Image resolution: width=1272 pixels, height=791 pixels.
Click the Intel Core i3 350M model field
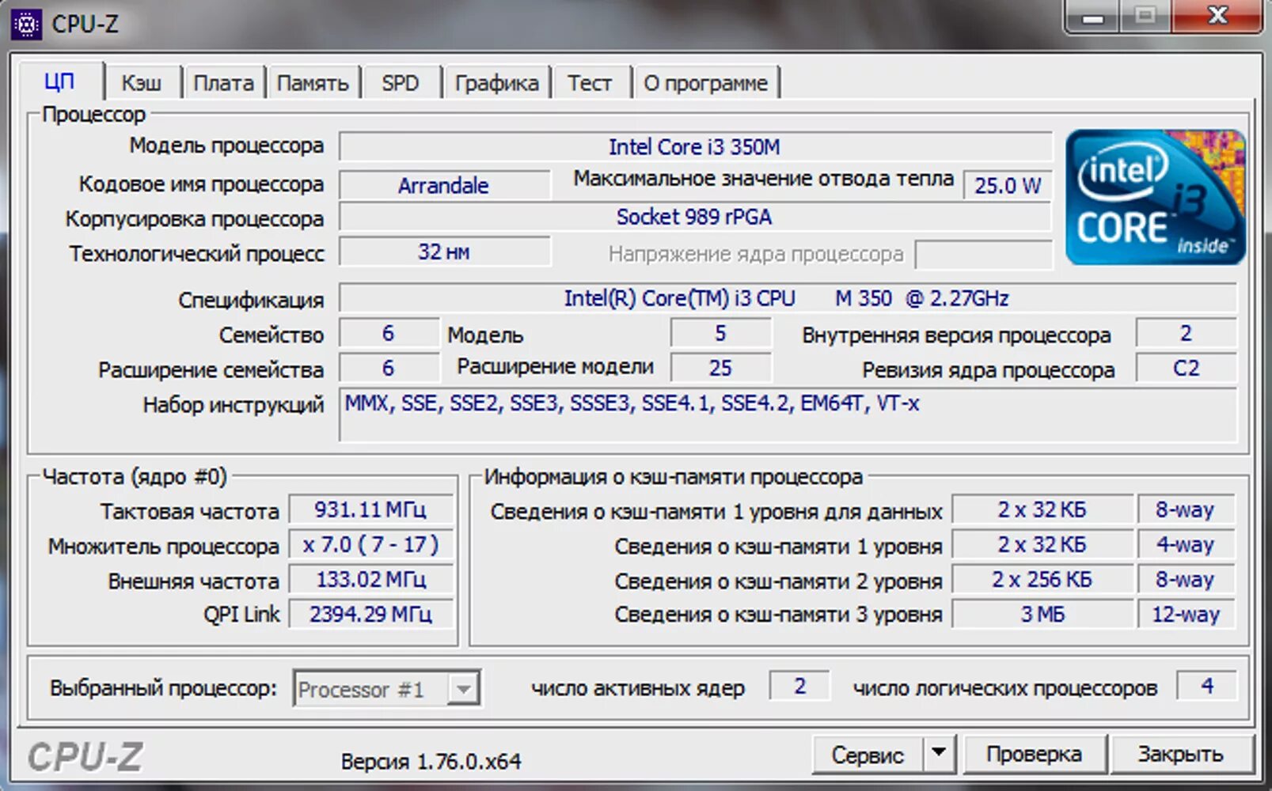(x=695, y=147)
